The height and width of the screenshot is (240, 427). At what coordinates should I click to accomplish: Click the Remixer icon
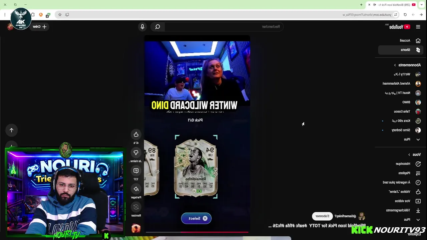pyautogui.click(x=136, y=207)
